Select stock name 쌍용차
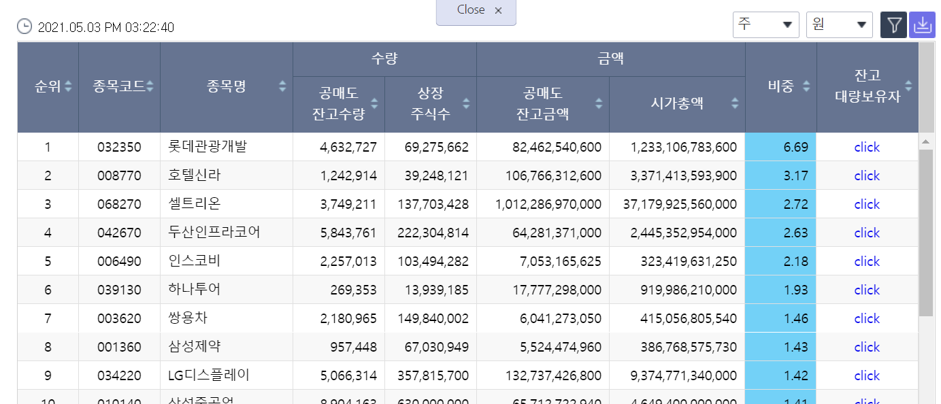 pos(187,318)
